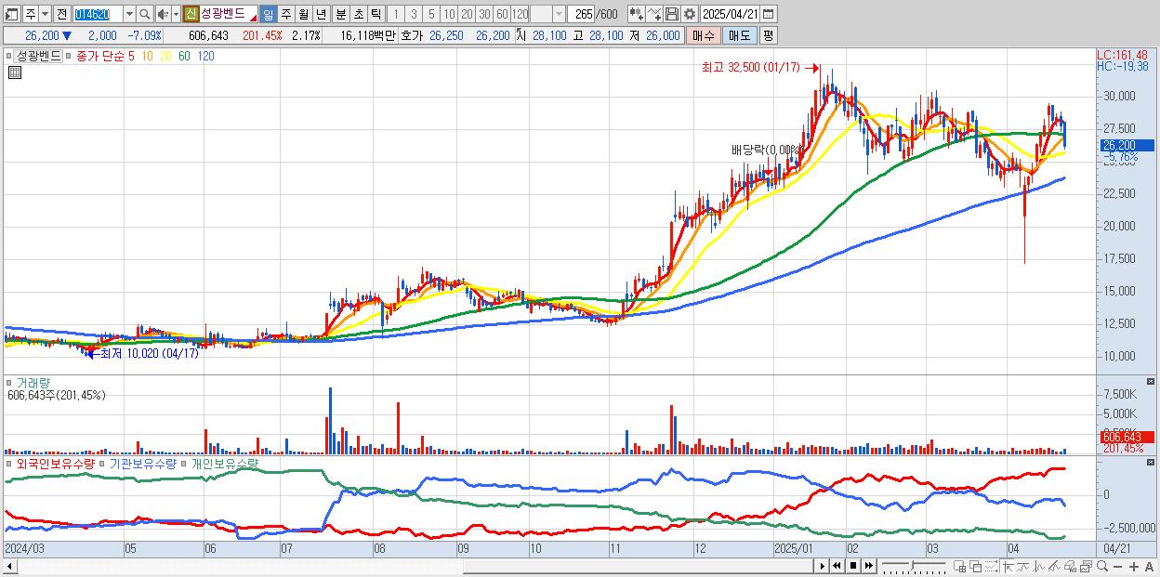Click the scrollbar left arrow at bottom
This screenshot has height=577, width=1160.
[x=10, y=567]
